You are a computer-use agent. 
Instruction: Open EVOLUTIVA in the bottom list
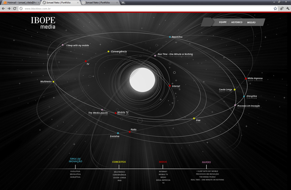75,171
